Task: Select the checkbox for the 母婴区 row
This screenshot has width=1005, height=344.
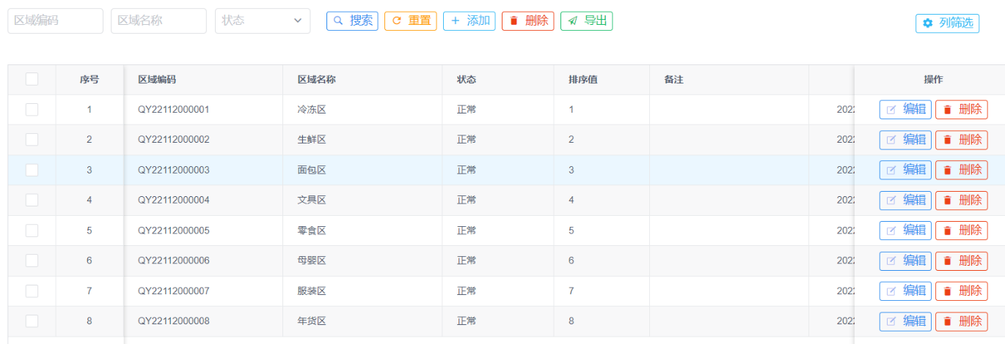Action: click(x=32, y=261)
